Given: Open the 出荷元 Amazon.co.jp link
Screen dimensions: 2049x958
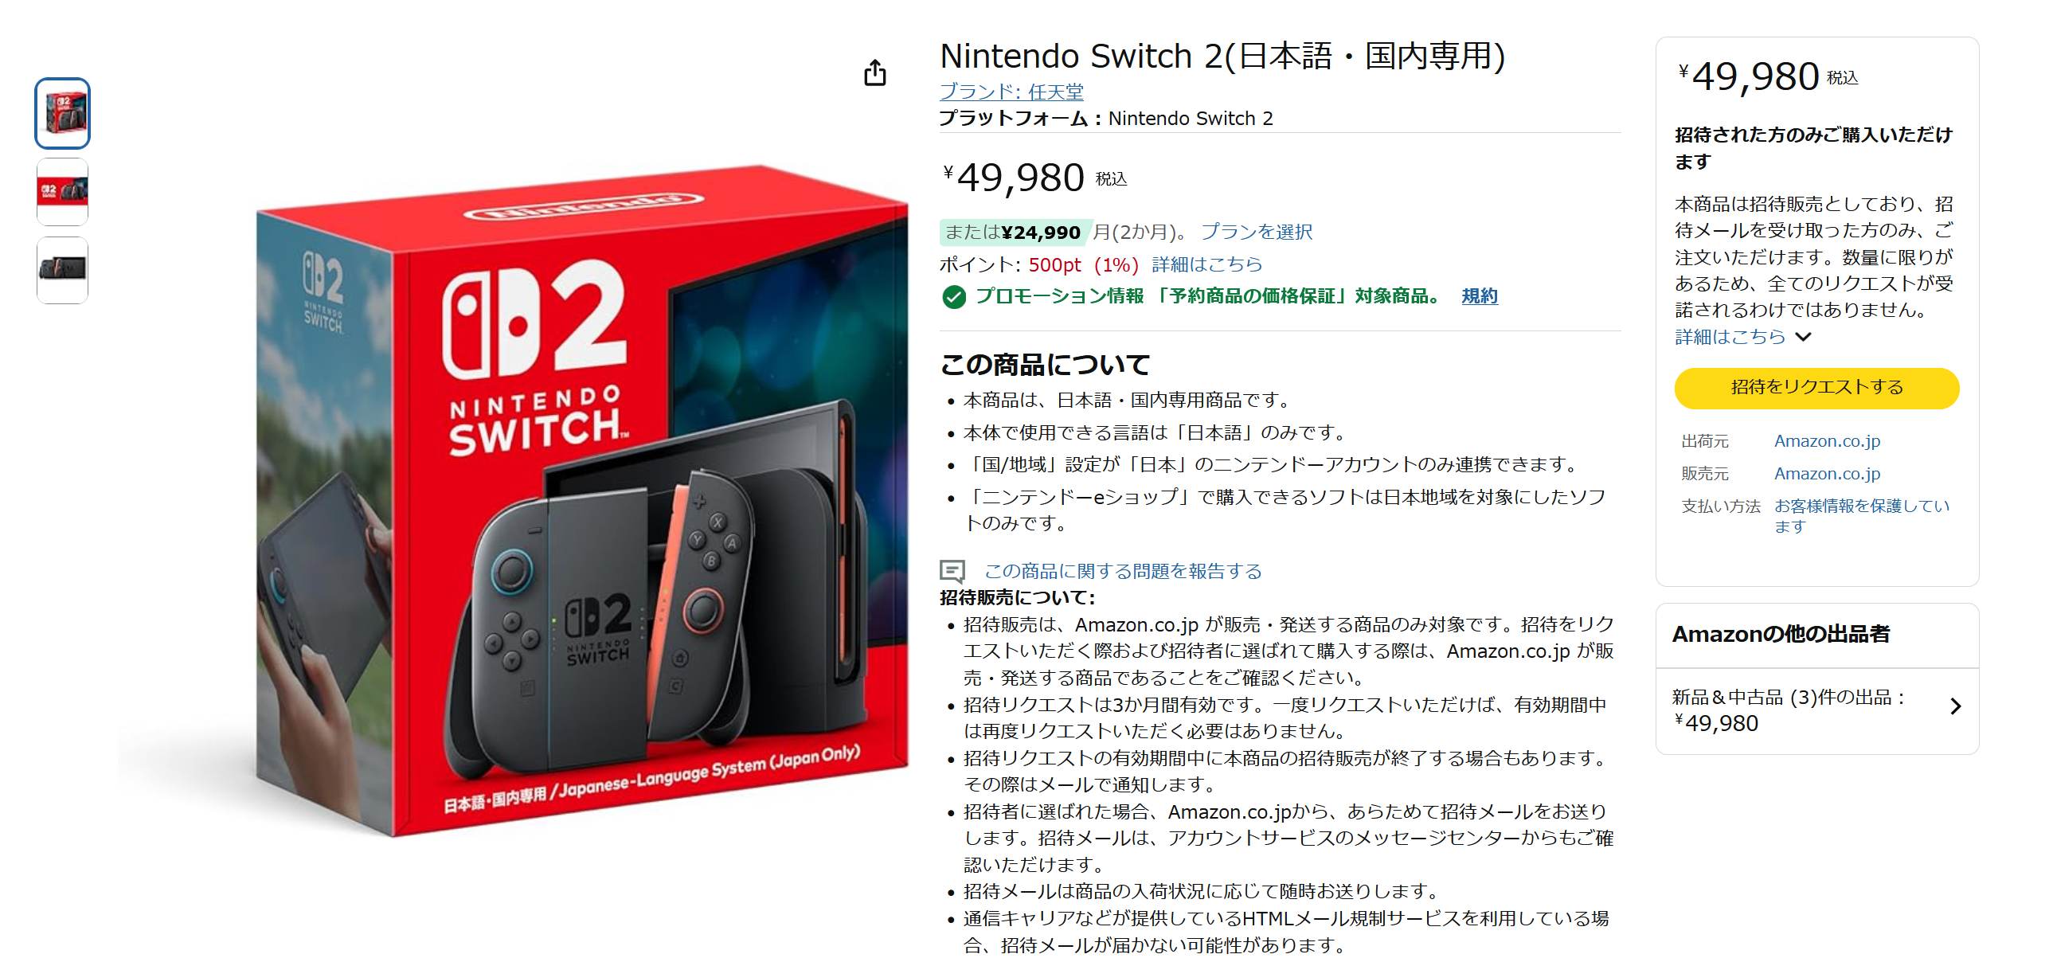Looking at the screenshot, I should [1827, 441].
